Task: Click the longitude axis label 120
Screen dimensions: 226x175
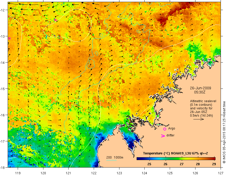Action: [x=43, y=173]
